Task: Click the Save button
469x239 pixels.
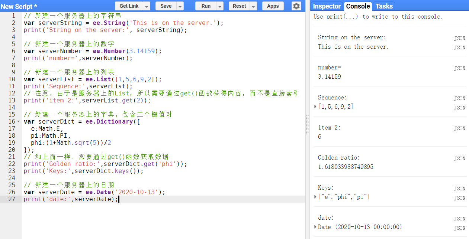Action: pyautogui.click(x=166, y=6)
